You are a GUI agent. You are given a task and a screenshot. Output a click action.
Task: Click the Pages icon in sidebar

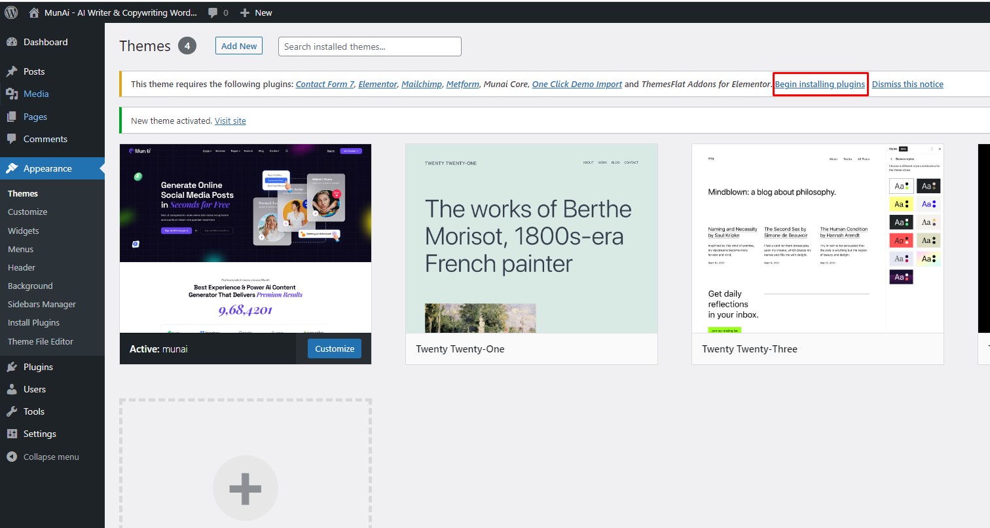point(12,117)
